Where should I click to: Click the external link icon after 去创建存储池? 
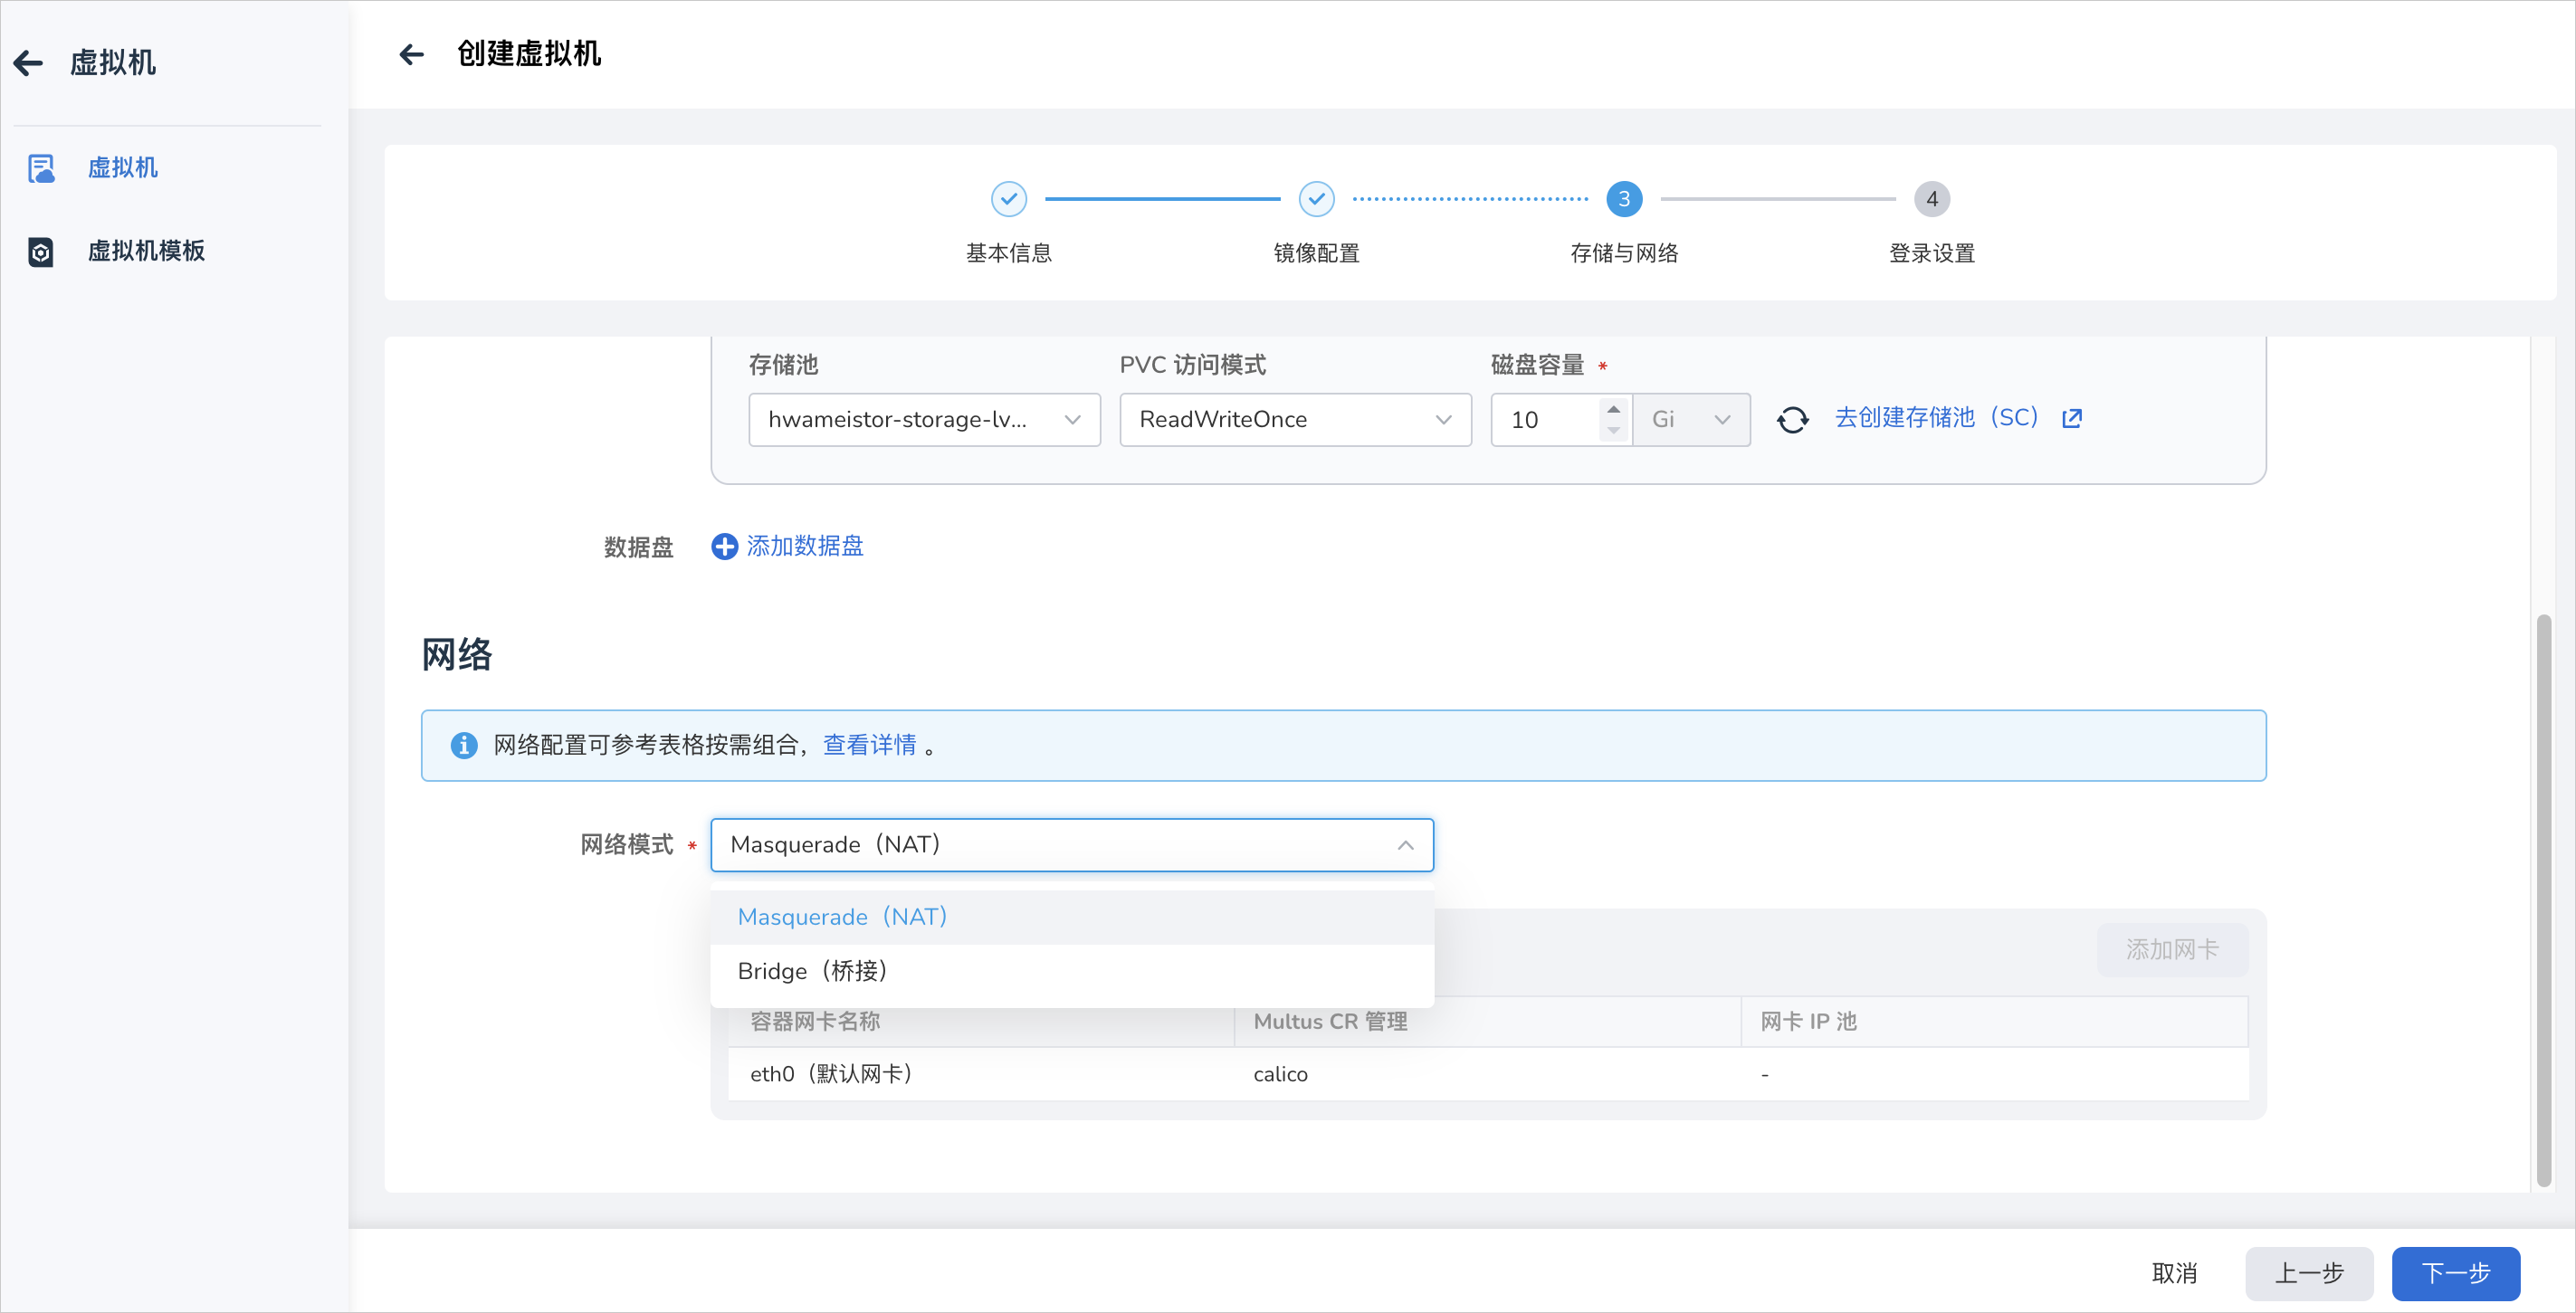click(2071, 418)
